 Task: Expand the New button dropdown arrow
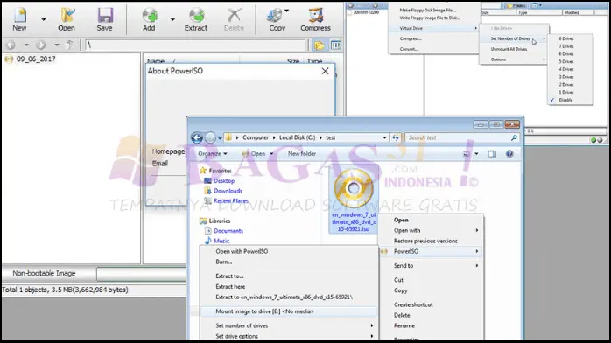click(43, 19)
